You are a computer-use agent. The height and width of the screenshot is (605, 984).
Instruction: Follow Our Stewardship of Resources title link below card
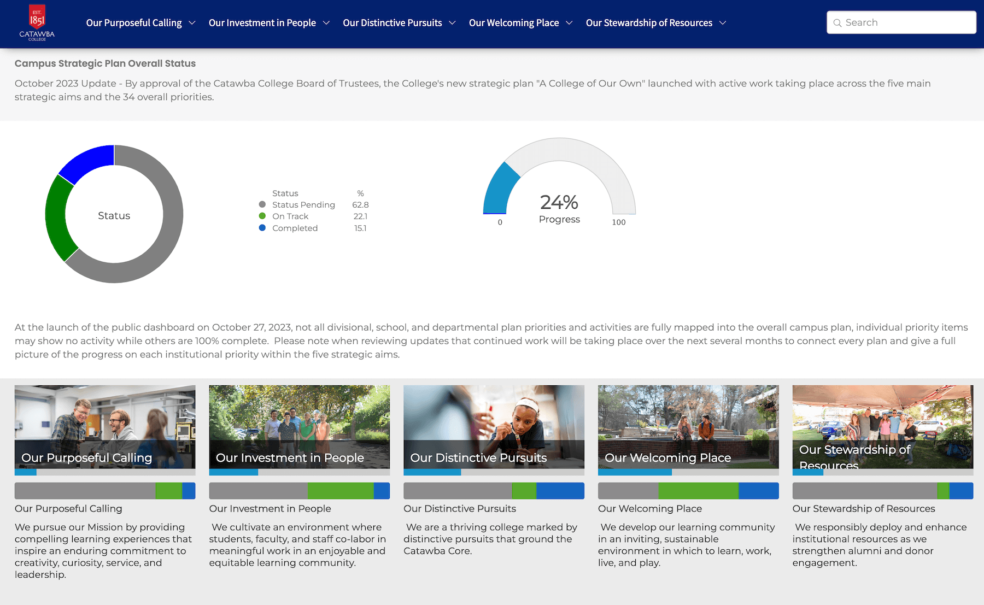pos(864,509)
